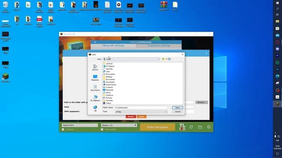
Task: Select the .android folder
Action: [x=108, y=64]
